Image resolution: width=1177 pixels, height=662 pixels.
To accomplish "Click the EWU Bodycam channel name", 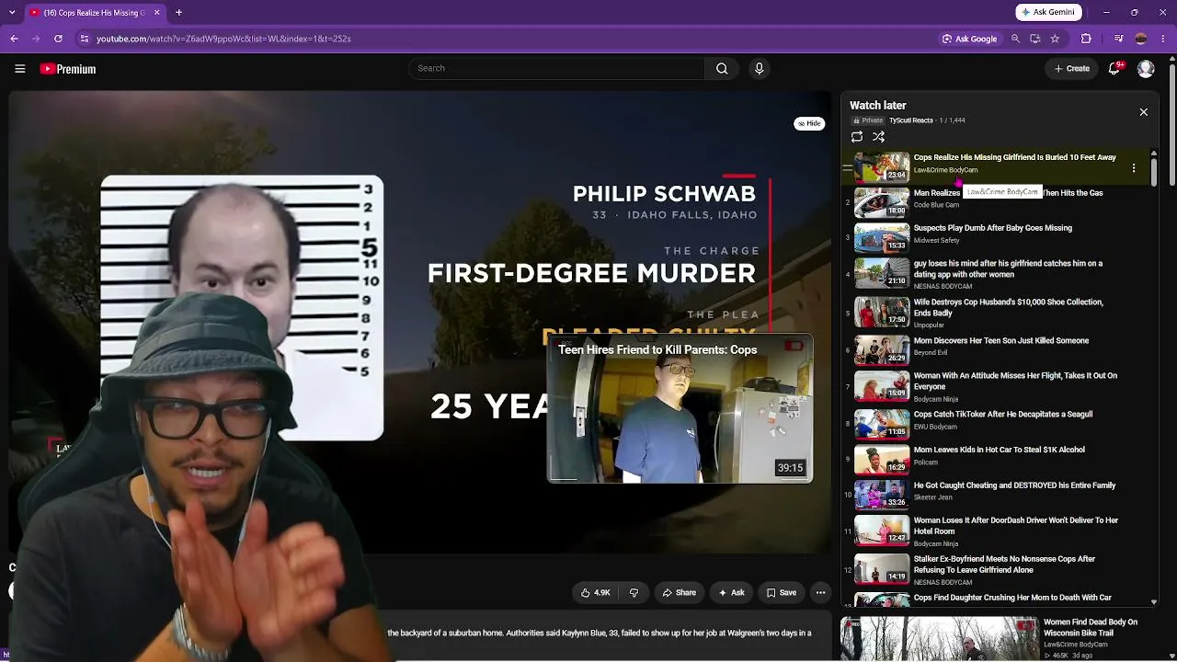I will [x=935, y=428].
